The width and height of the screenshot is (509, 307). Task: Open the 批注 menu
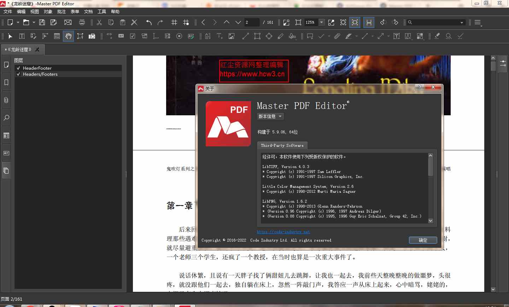(x=61, y=11)
